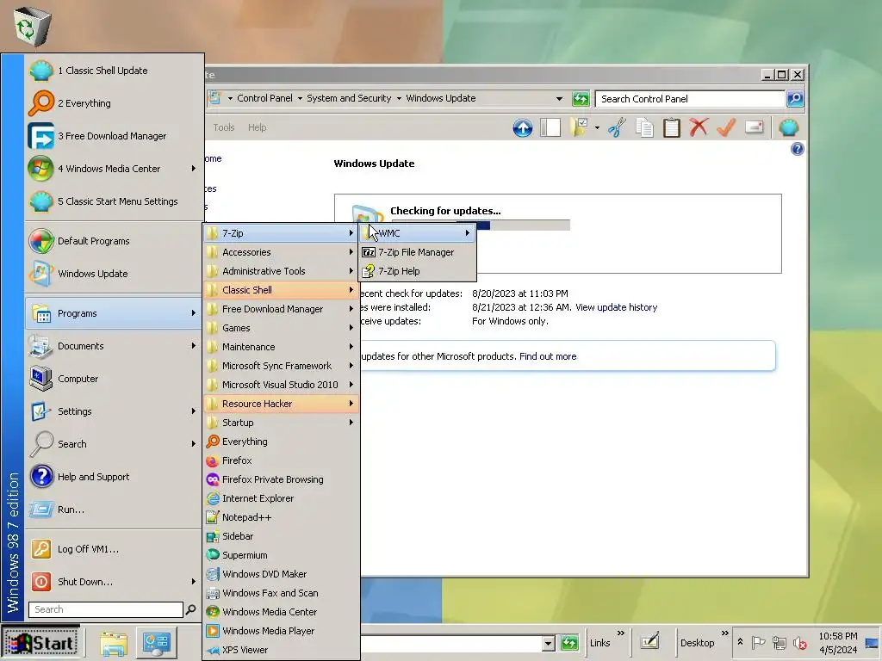This screenshot has width=882, height=661.
Task: Click the View update history link
Action: point(616,307)
